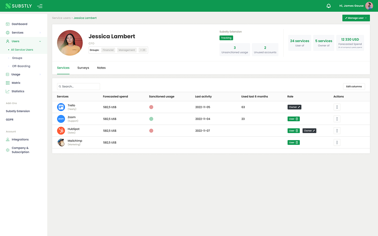Click the Usage sidebar icon

[8, 74]
